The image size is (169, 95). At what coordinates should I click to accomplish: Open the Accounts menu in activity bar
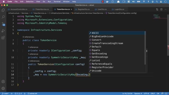point(3,82)
